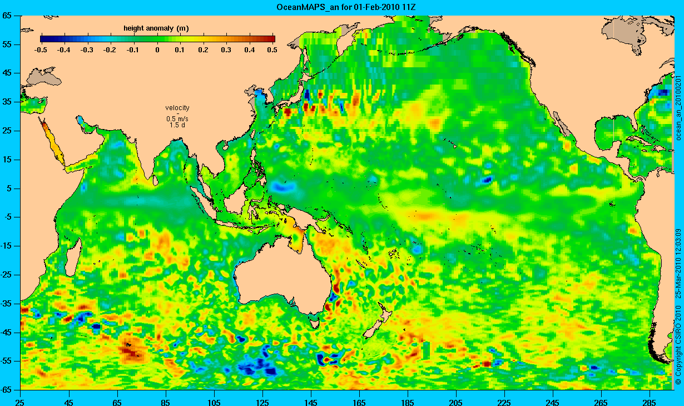Click the height anomaly color bar
684x406 pixels.
(x=157, y=39)
